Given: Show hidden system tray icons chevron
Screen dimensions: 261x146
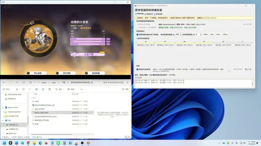Looking at the screenshot, I should coord(219,143).
